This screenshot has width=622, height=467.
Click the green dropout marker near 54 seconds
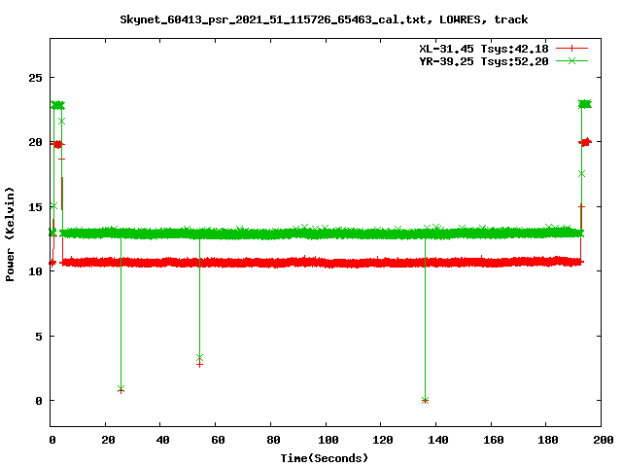coord(199,357)
